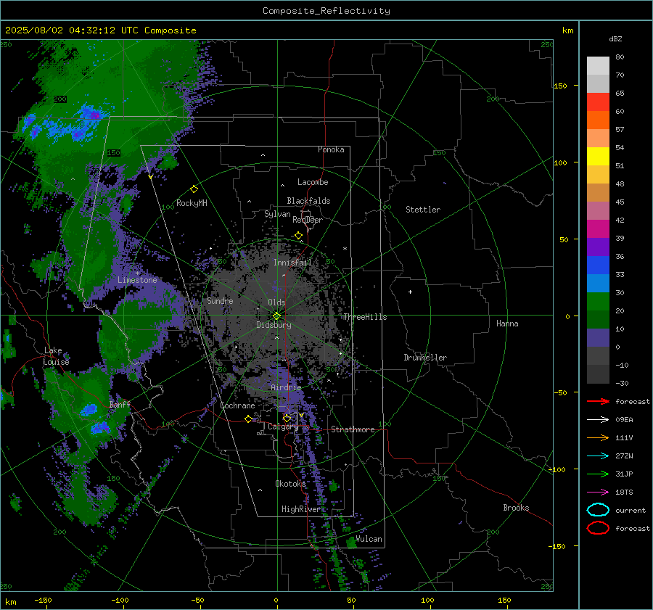The height and width of the screenshot is (610, 653).
Task: Click the current legend text
Action: (x=631, y=511)
